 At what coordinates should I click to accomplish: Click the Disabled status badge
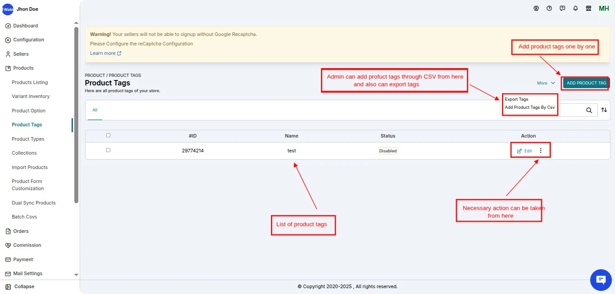388,151
